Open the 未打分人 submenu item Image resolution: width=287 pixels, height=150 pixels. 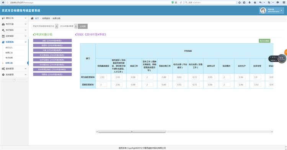pos(9,47)
